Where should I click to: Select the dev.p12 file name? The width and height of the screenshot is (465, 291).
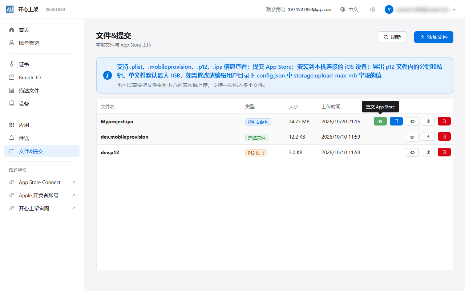point(110,152)
